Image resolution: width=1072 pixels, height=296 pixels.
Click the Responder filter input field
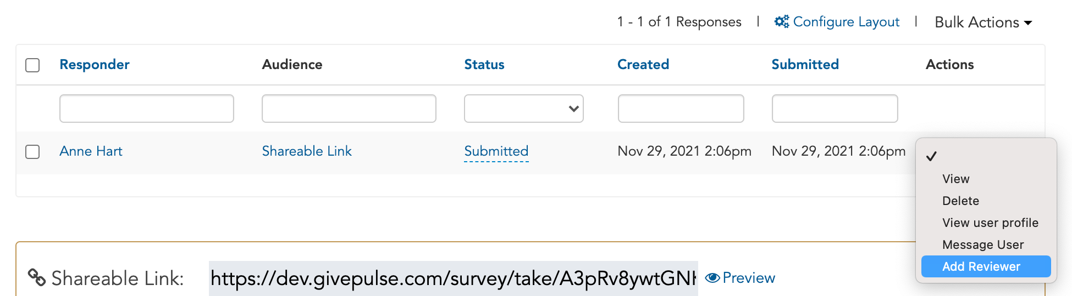click(x=147, y=109)
